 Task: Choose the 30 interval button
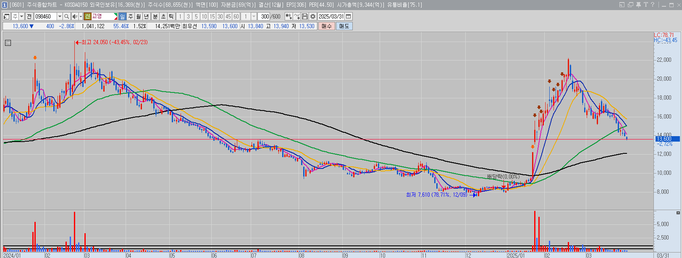[220, 16]
